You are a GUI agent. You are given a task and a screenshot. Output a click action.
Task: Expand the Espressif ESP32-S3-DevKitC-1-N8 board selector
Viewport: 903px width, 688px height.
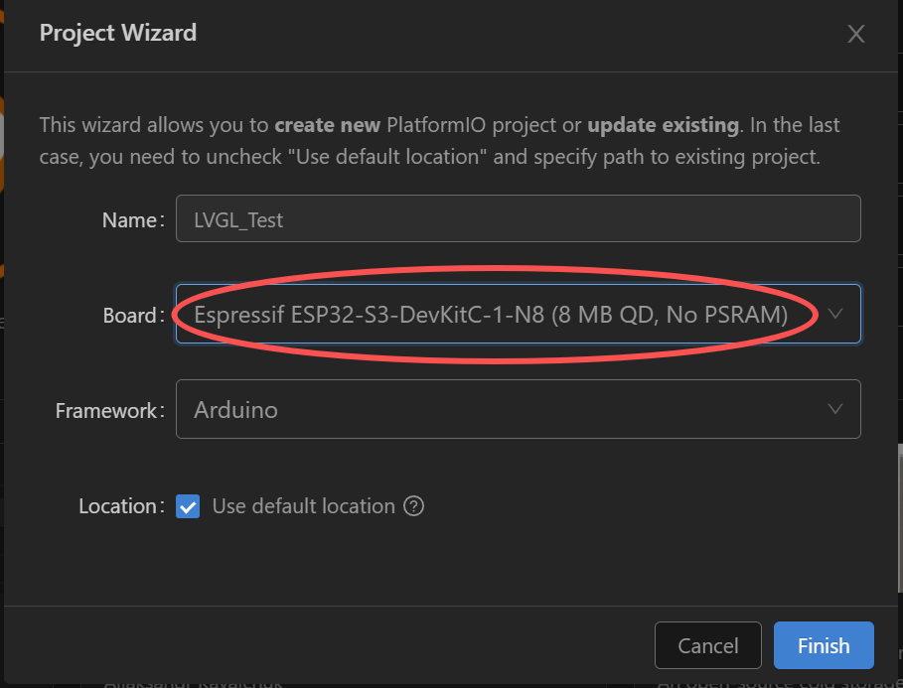pos(519,314)
